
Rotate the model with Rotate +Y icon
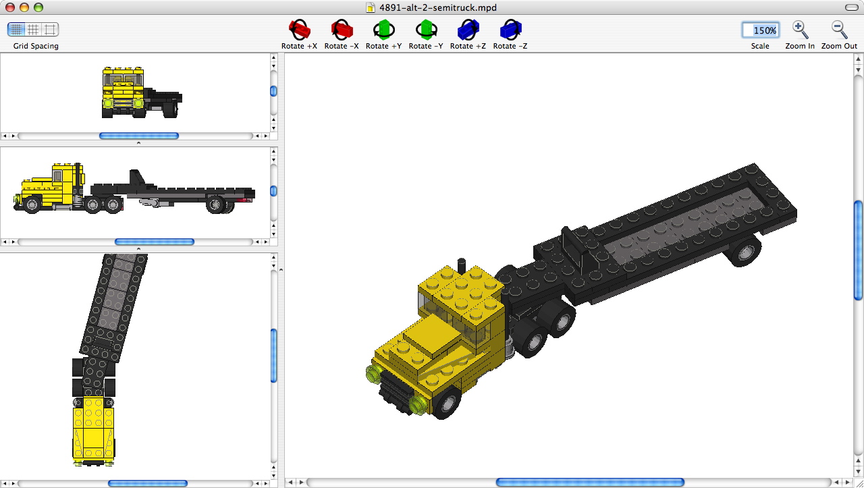point(383,28)
